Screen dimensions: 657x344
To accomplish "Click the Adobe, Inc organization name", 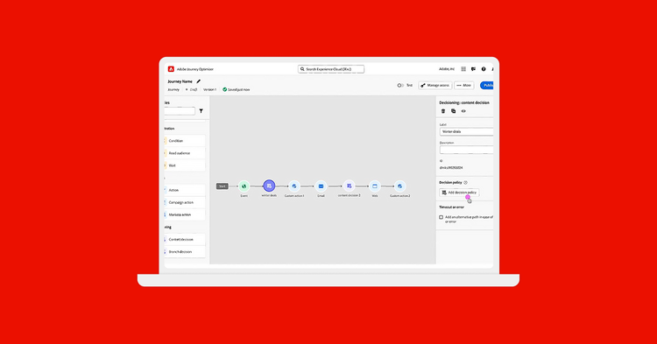I will point(447,69).
